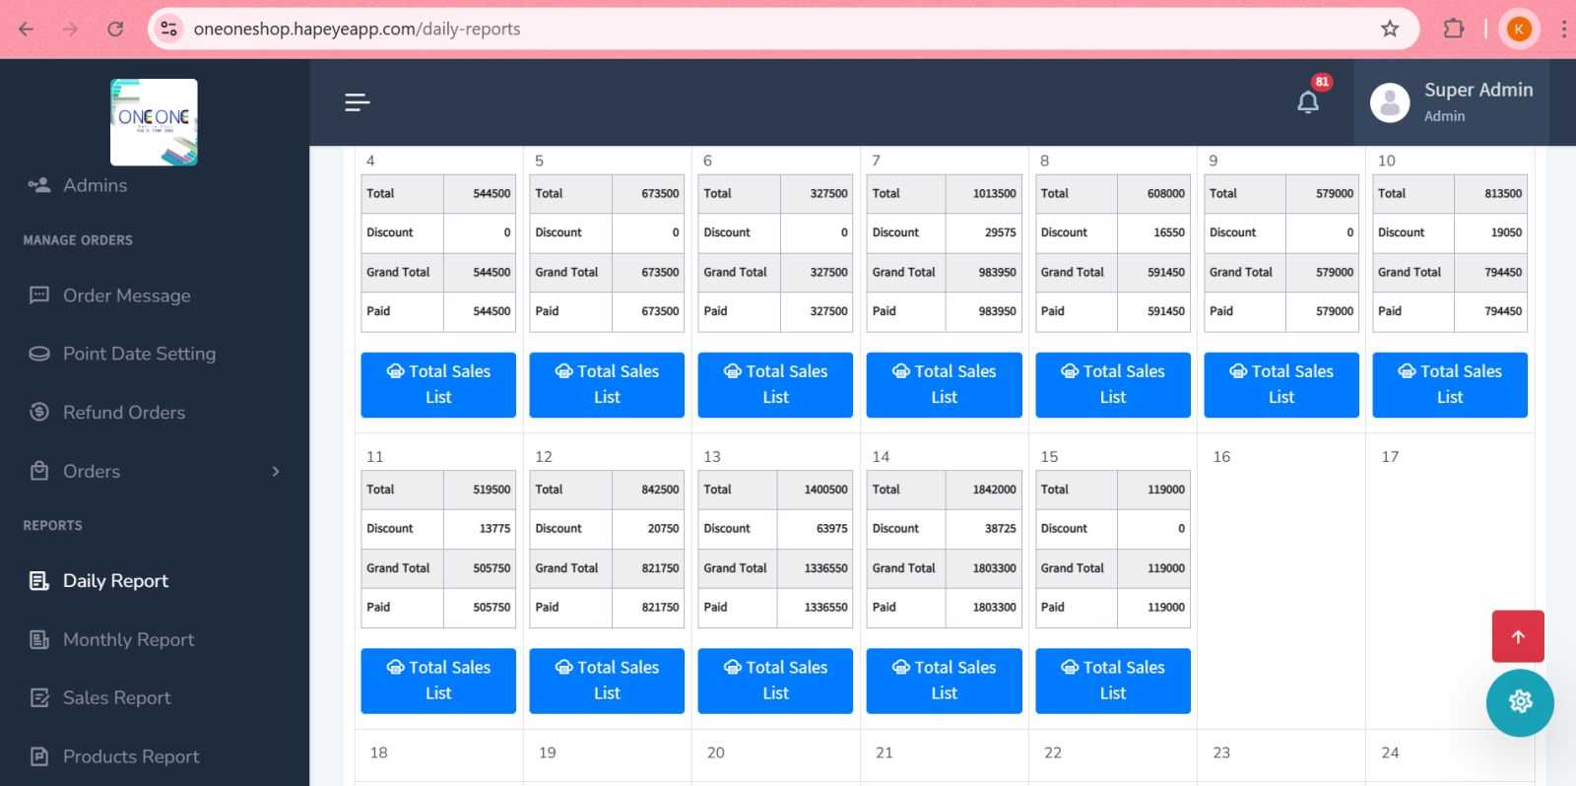The width and height of the screenshot is (1576, 786).
Task: Select the Grand Total value 505750
Action: tap(492, 568)
